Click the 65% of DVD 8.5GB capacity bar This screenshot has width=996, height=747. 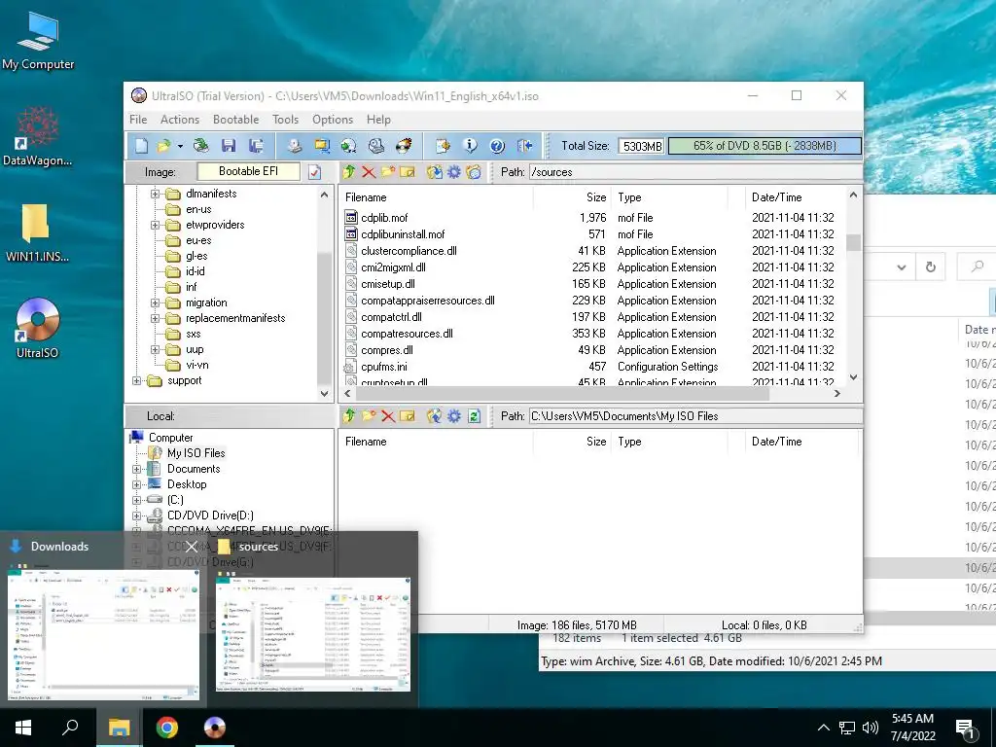tap(765, 146)
